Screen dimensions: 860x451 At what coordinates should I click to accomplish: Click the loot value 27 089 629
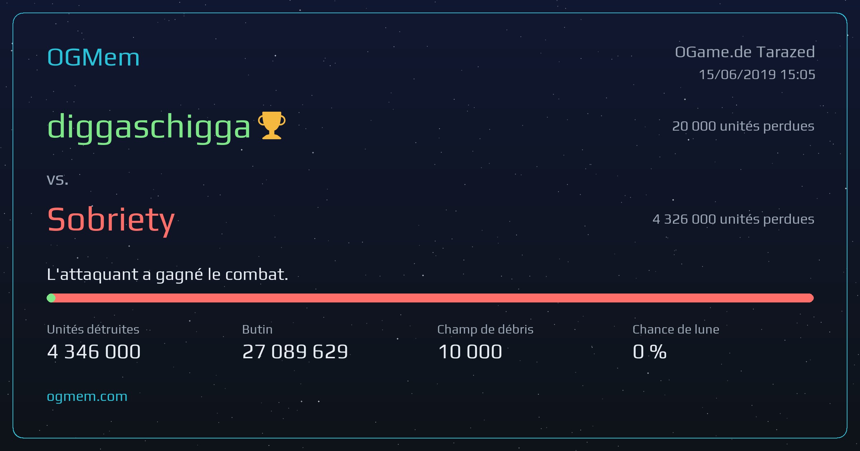pos(295,351)
